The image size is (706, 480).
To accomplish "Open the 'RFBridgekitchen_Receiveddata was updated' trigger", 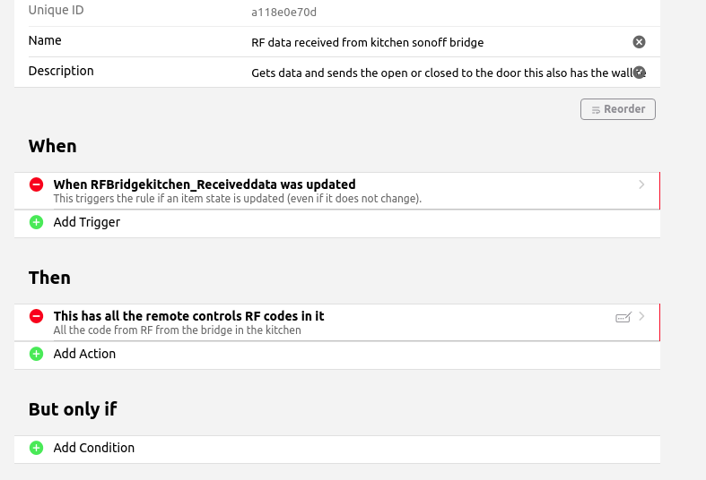I will 205,185.
